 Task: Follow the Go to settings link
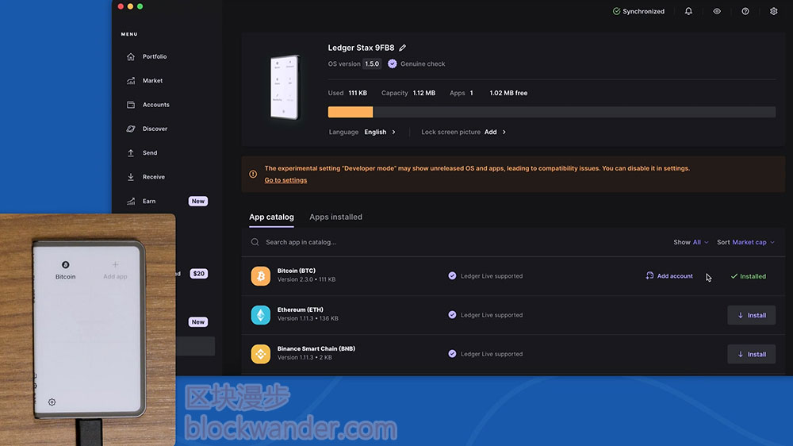285,180
